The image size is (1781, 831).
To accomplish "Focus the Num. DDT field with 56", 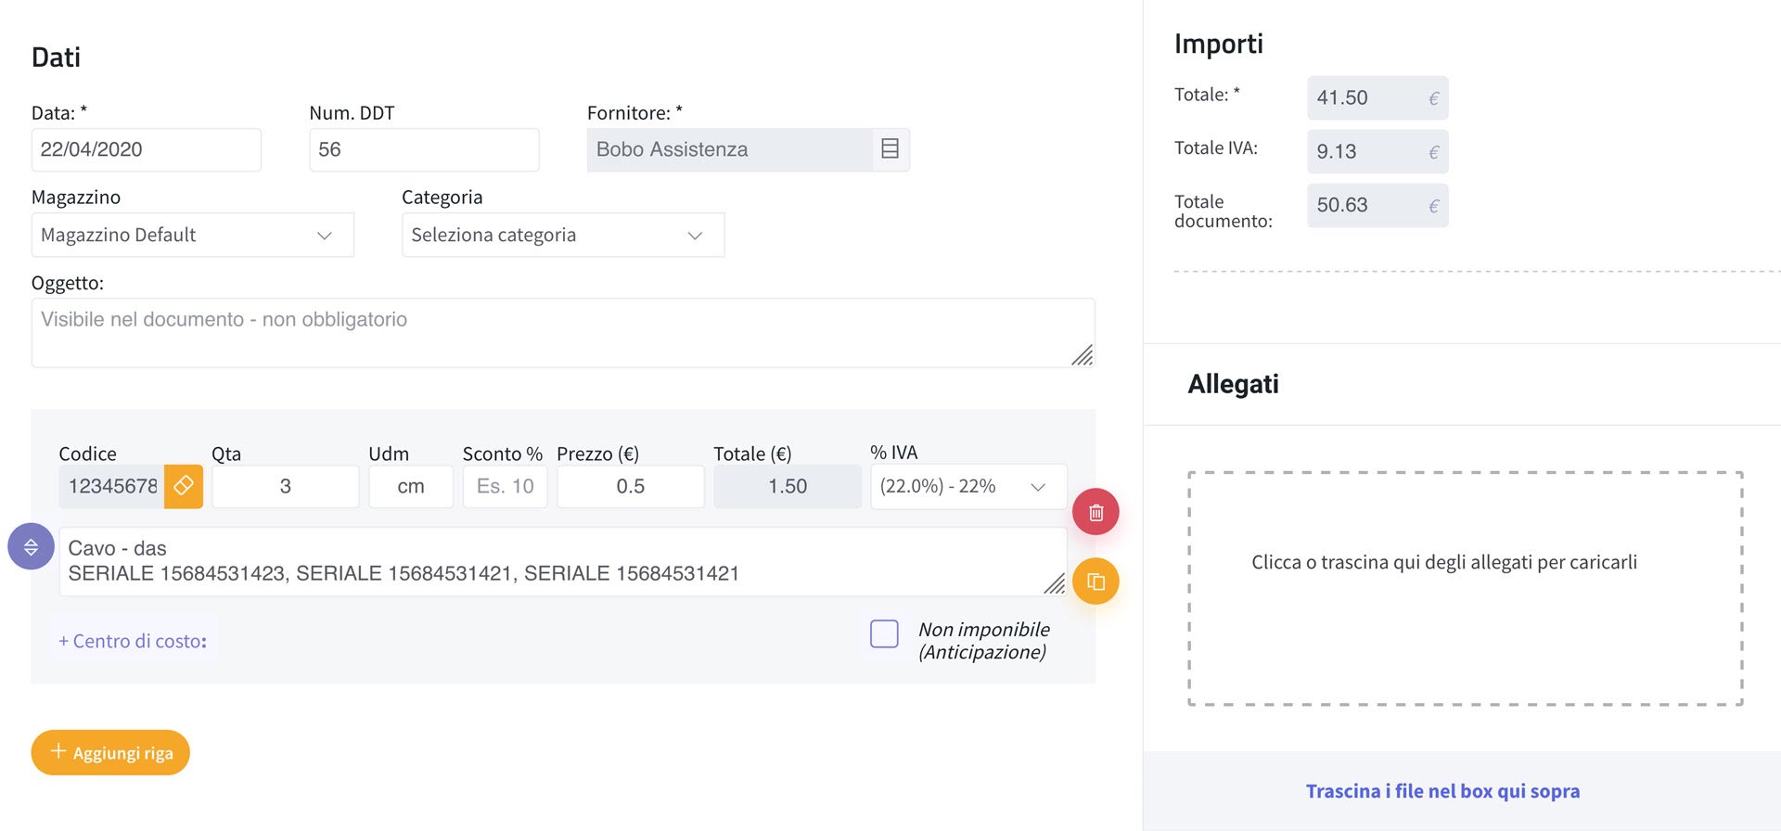I will (x=424, y=149).
